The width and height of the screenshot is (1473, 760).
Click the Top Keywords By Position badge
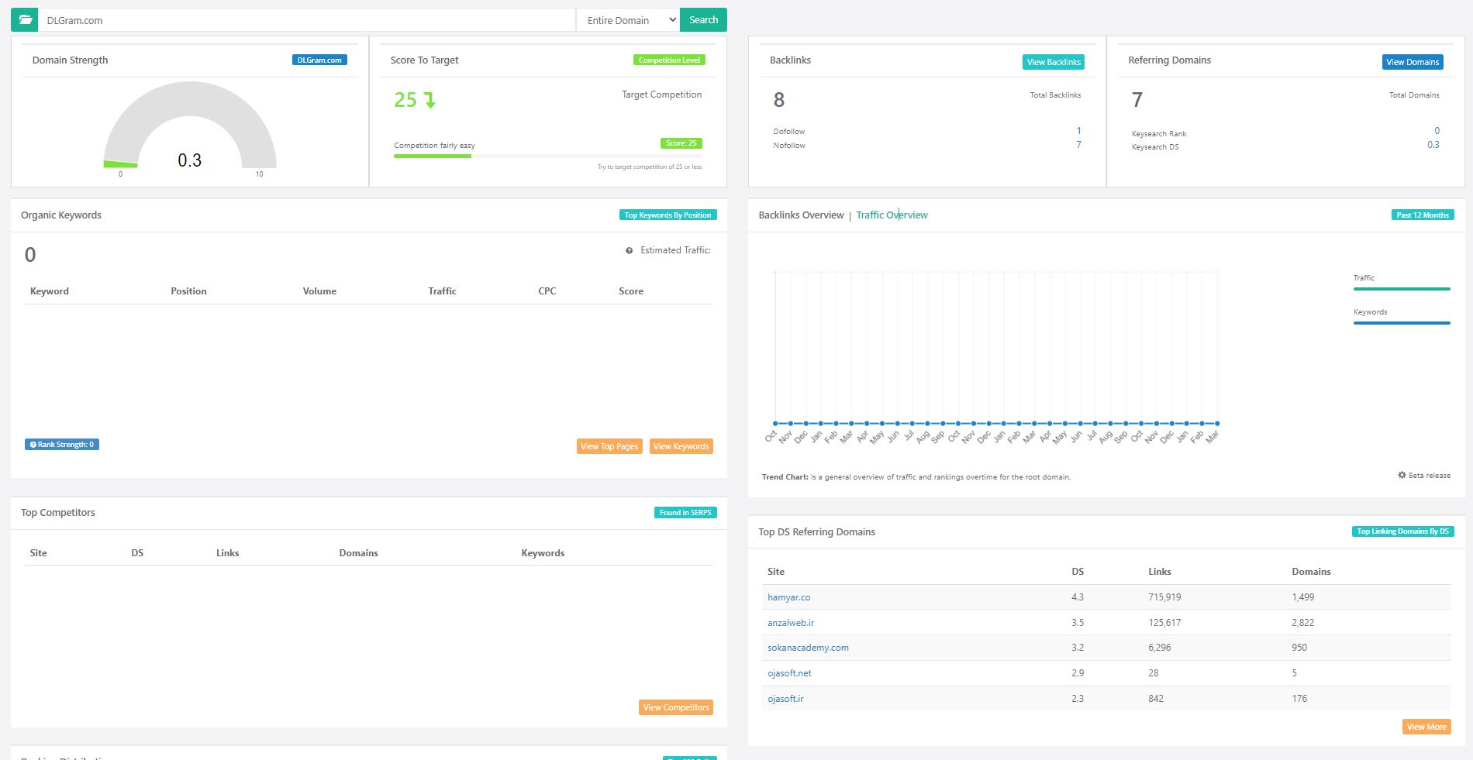pos(668,215)
